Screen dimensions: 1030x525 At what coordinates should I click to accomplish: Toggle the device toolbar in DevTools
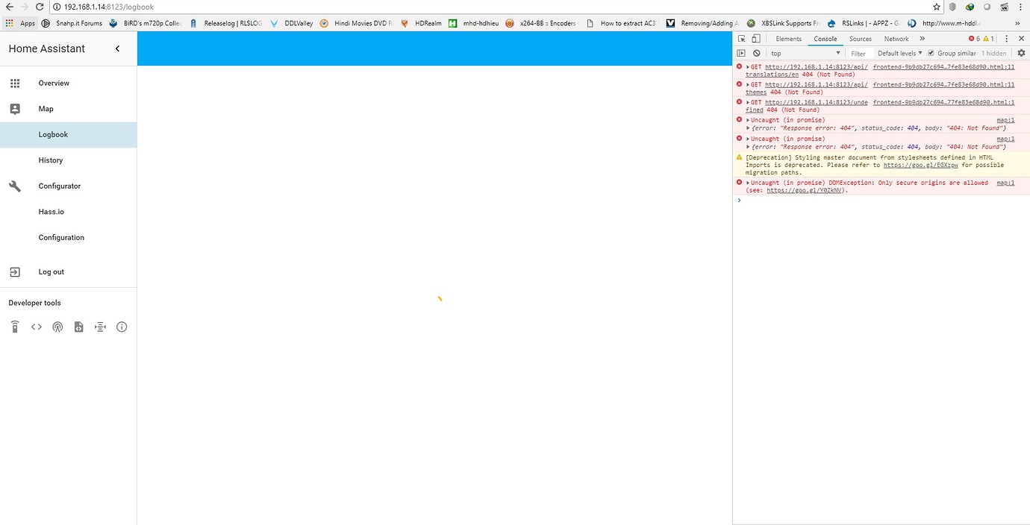(755, 38)
